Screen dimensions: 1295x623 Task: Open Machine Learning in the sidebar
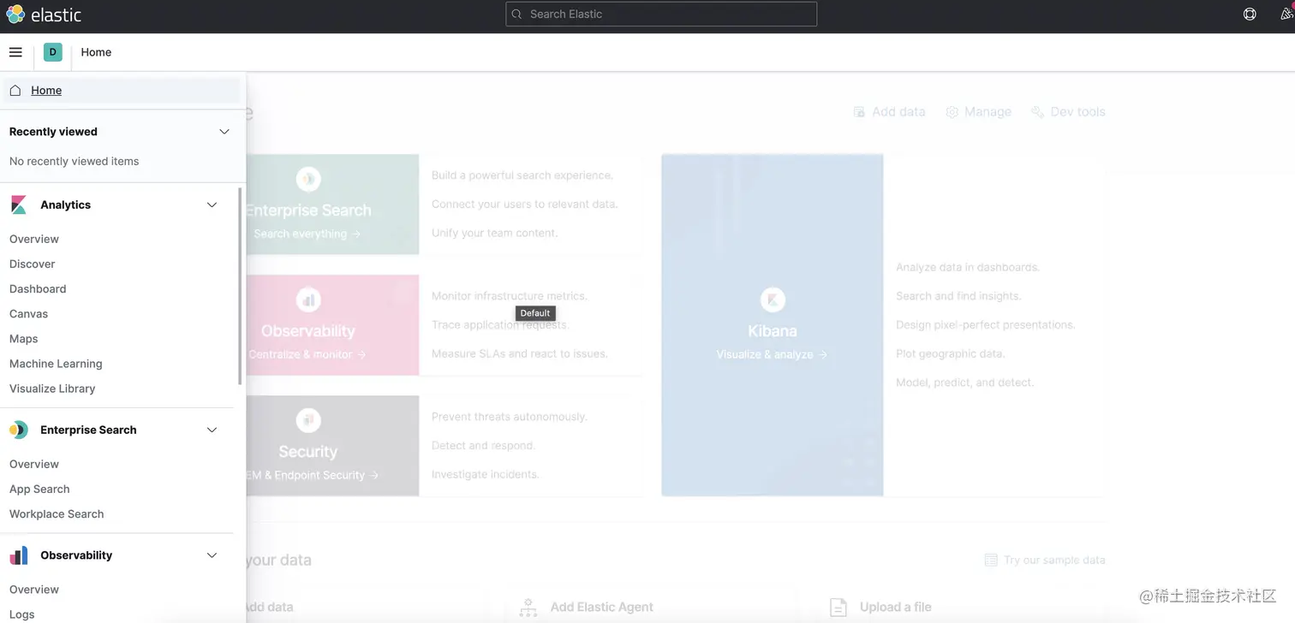point(56,363)
